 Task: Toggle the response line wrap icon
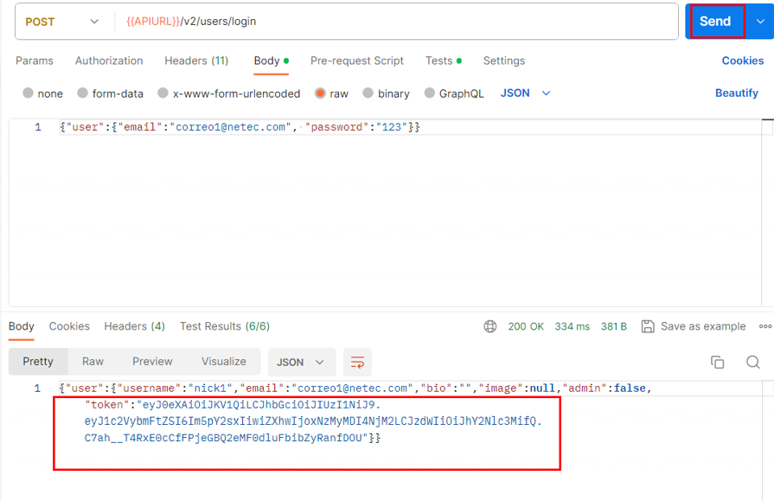[x=357, y=363]
